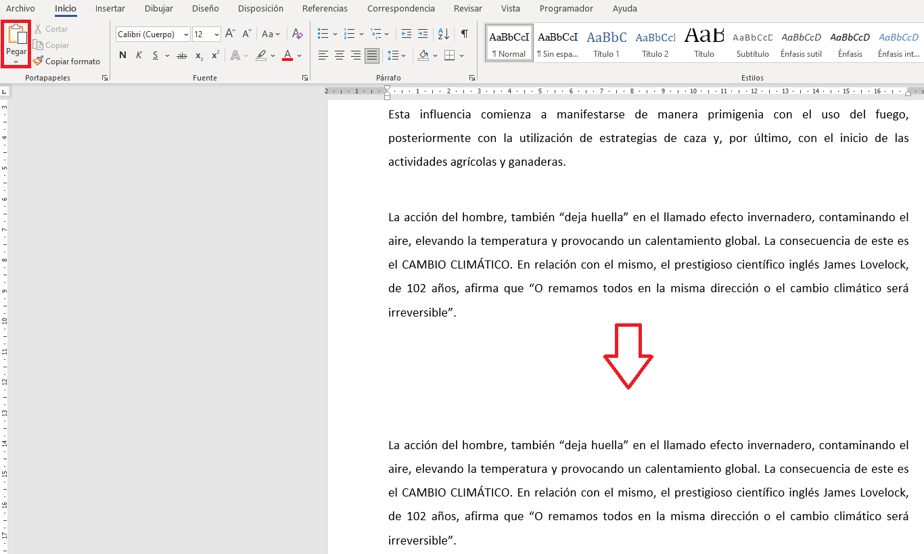Apply the Subtítulo style
Screen dimensions: 924x554
[x=753, y=43]
